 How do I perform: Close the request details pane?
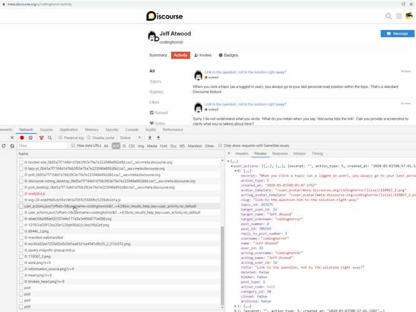click(x=229, y=154)
